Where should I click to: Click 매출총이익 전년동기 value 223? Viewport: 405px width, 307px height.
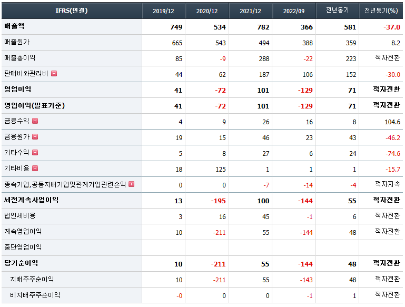pyautogui.click(x=351, y=59)
